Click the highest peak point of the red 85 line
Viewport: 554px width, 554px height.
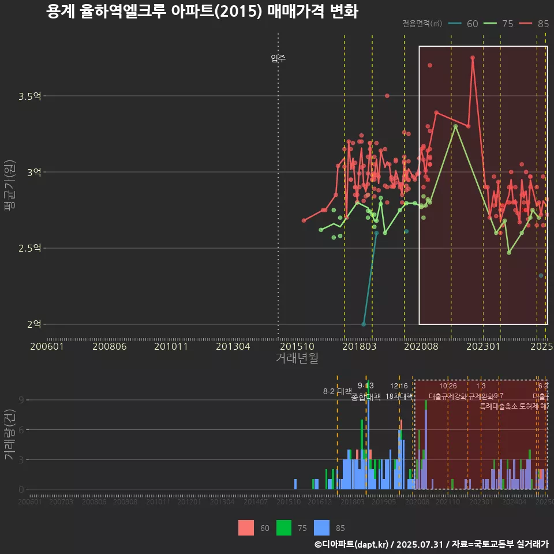pyautogui.click(x=473, y=58)
